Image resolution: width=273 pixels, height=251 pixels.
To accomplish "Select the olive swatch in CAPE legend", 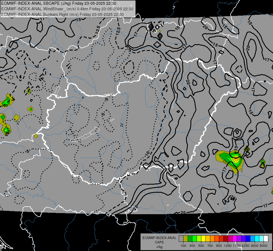I will click(185, 239).
